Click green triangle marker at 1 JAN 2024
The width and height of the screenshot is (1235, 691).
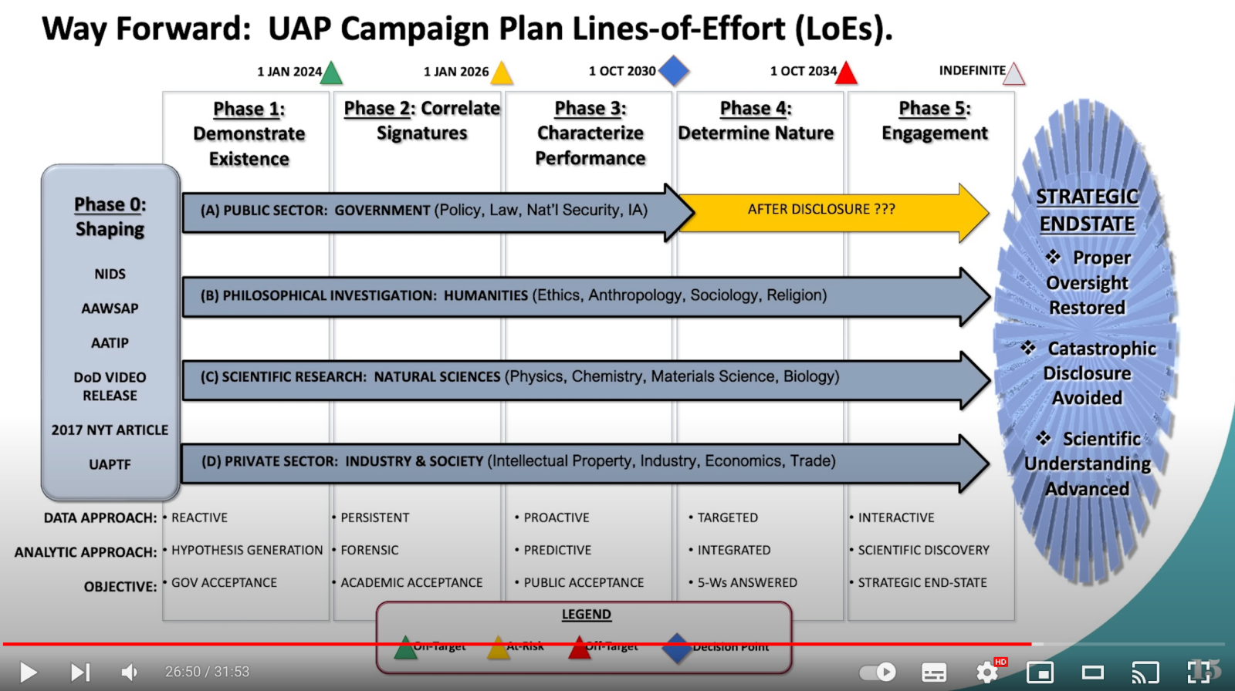pyautogui.click(x=331, y=73)
